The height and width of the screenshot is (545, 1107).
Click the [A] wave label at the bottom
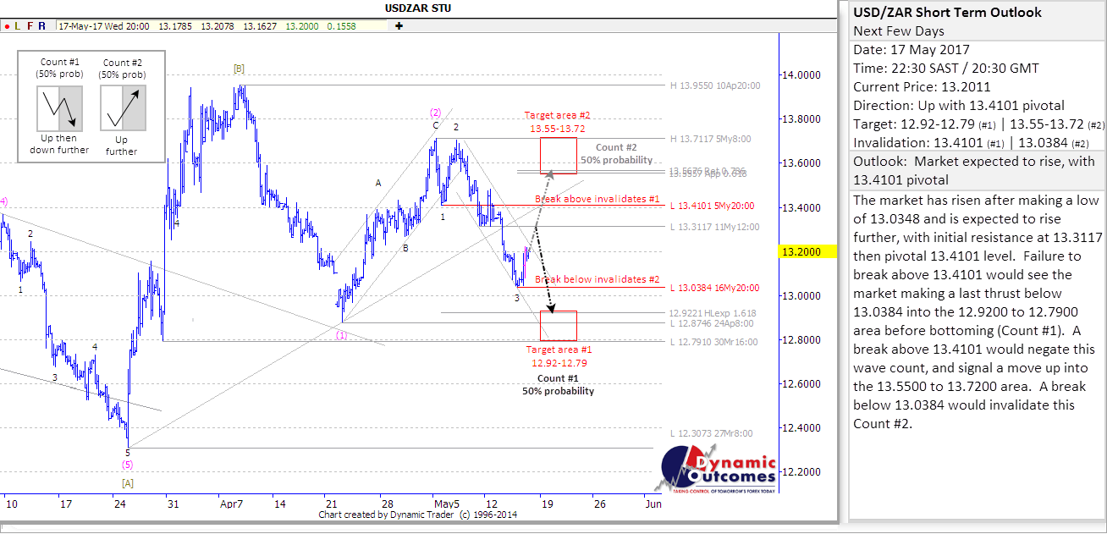(128, 482)
